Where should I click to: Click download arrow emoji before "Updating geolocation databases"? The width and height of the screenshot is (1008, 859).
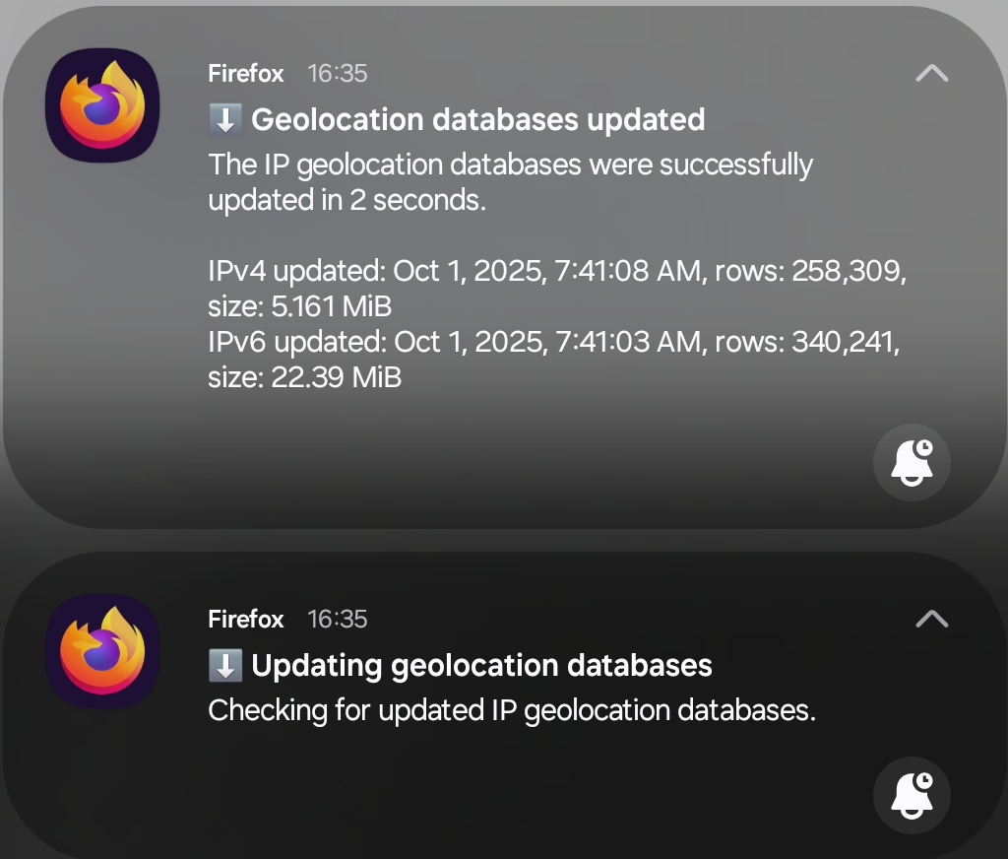pos(225,666)
